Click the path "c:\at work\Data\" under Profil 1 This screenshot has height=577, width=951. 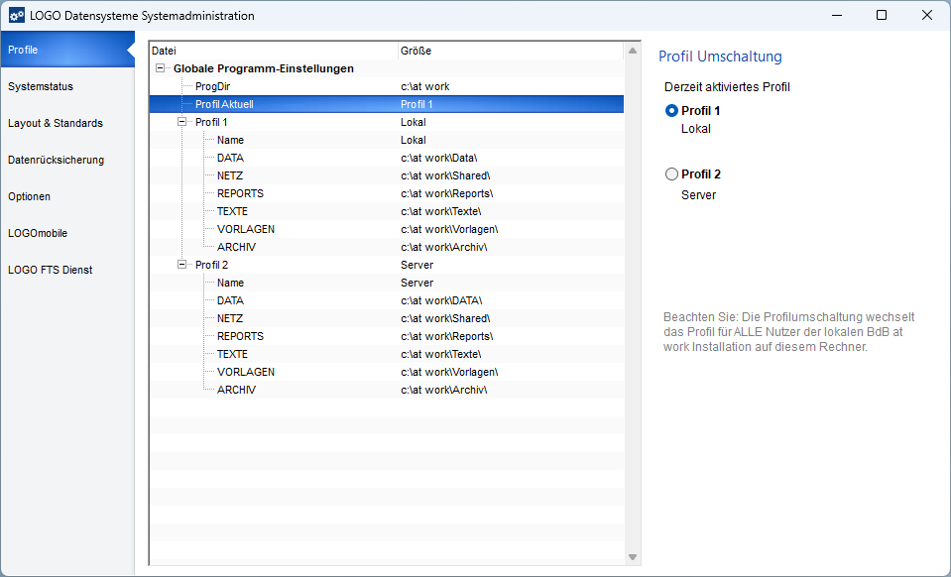tap(439, 158)
